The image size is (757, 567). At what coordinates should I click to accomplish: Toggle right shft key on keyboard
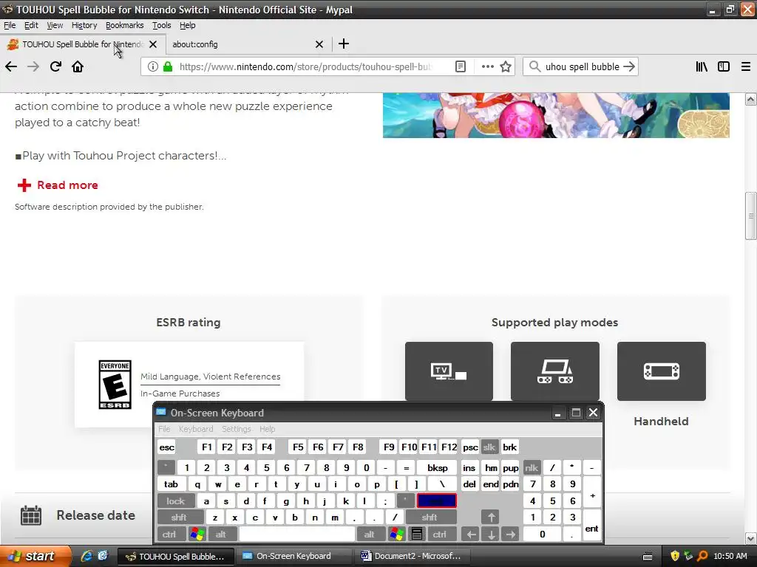pos(430,518)
